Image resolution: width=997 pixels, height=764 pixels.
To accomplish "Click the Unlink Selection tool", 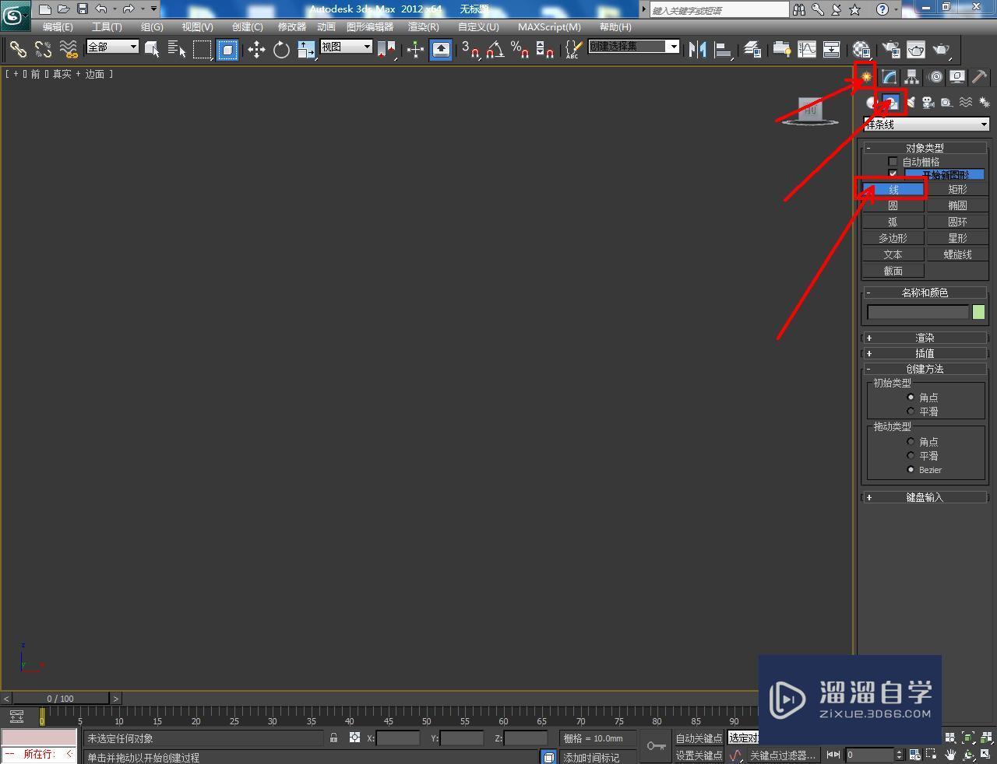I will point(43,50).
